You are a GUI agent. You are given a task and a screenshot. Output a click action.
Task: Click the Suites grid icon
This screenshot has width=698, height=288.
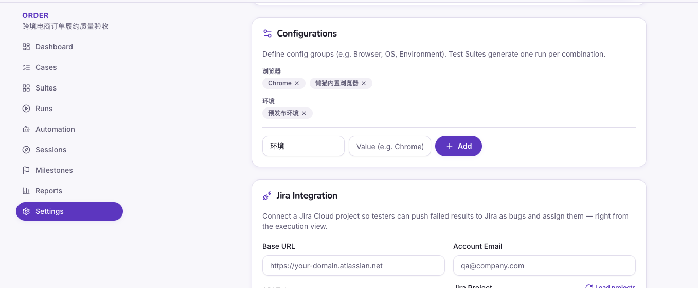point(26,88)
